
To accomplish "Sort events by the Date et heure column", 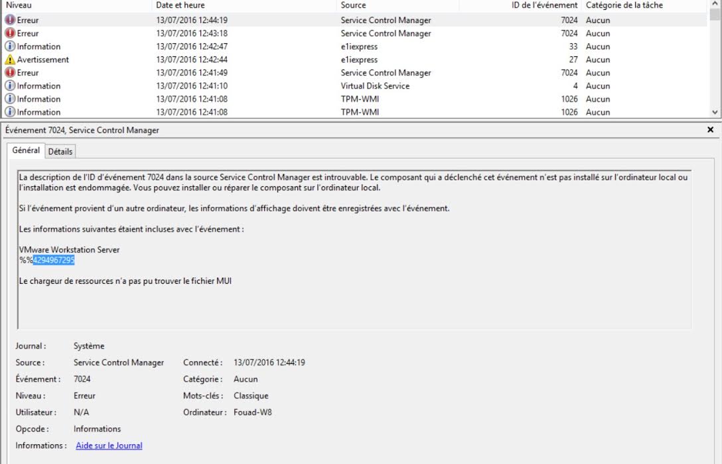I will click(x=180, y=5).
